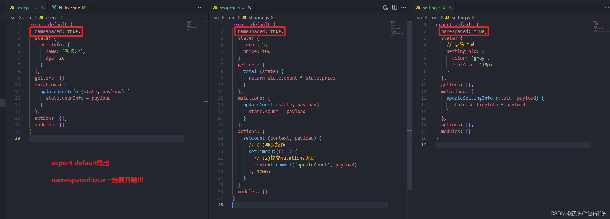Viewport: 610px width, 219px height.
Task: Click line number 18 in user.js
Action: pos(17,138)
